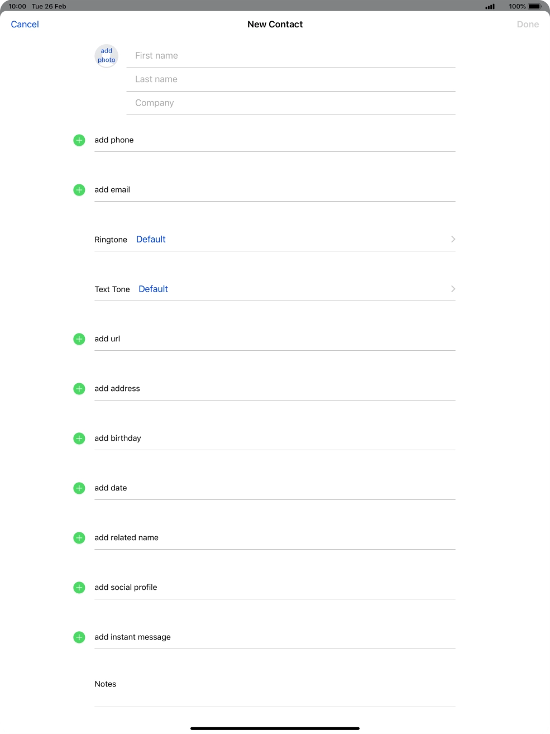Tap the green plus beside add birthday
550x734 pixels.
[79, 439]
